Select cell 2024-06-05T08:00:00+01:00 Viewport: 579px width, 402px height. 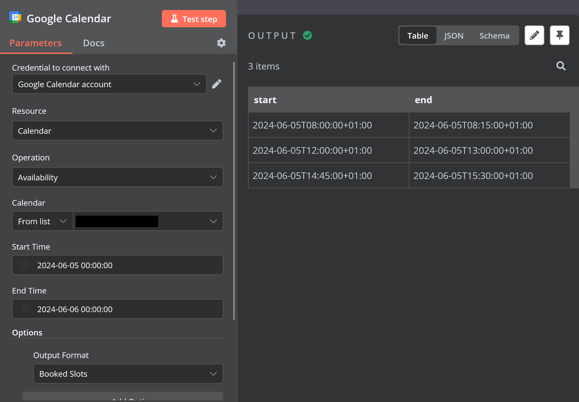click(x=329, y=125)
